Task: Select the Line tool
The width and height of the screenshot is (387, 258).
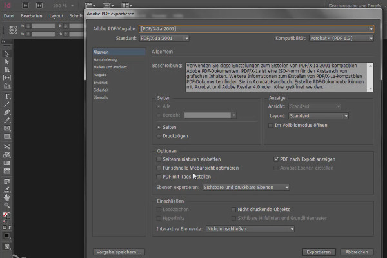Action: tap(6, 104)
